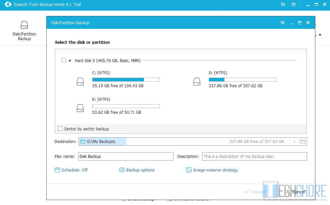Maximize the Disk/Partition Backup dialog
The height and width of the screenshot is (205, 330).
(300, 23)
